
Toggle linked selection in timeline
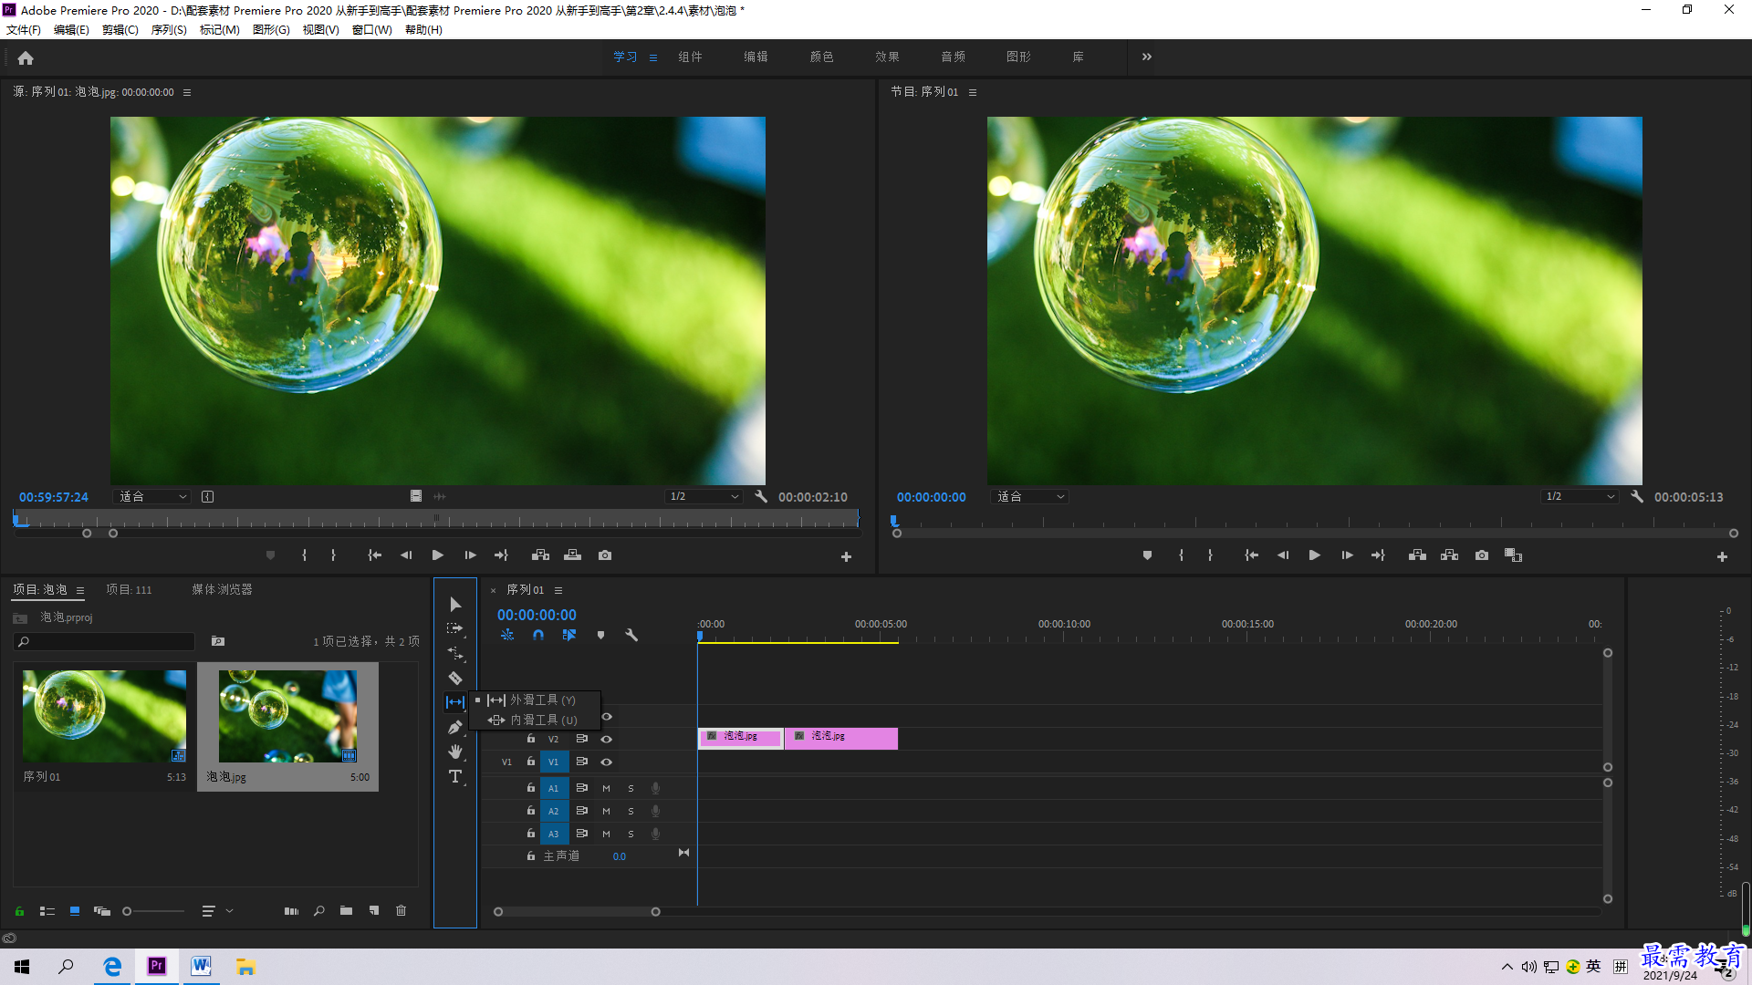tap(569, 636)
